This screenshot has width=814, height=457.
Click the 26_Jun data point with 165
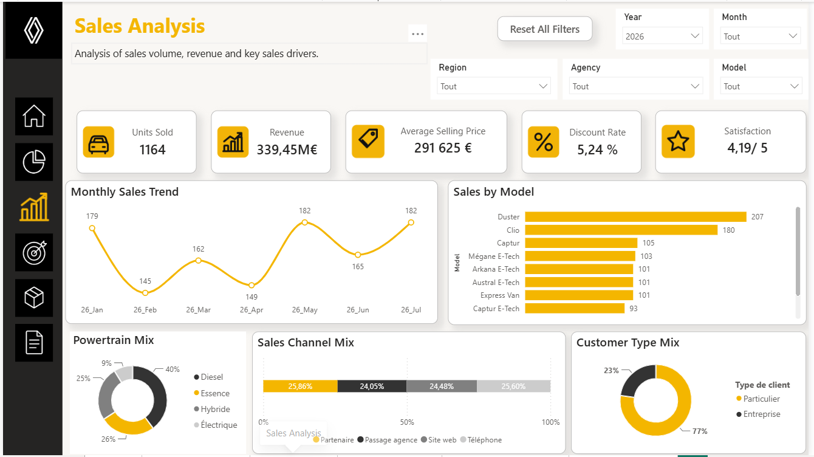[x=358, y=255]
